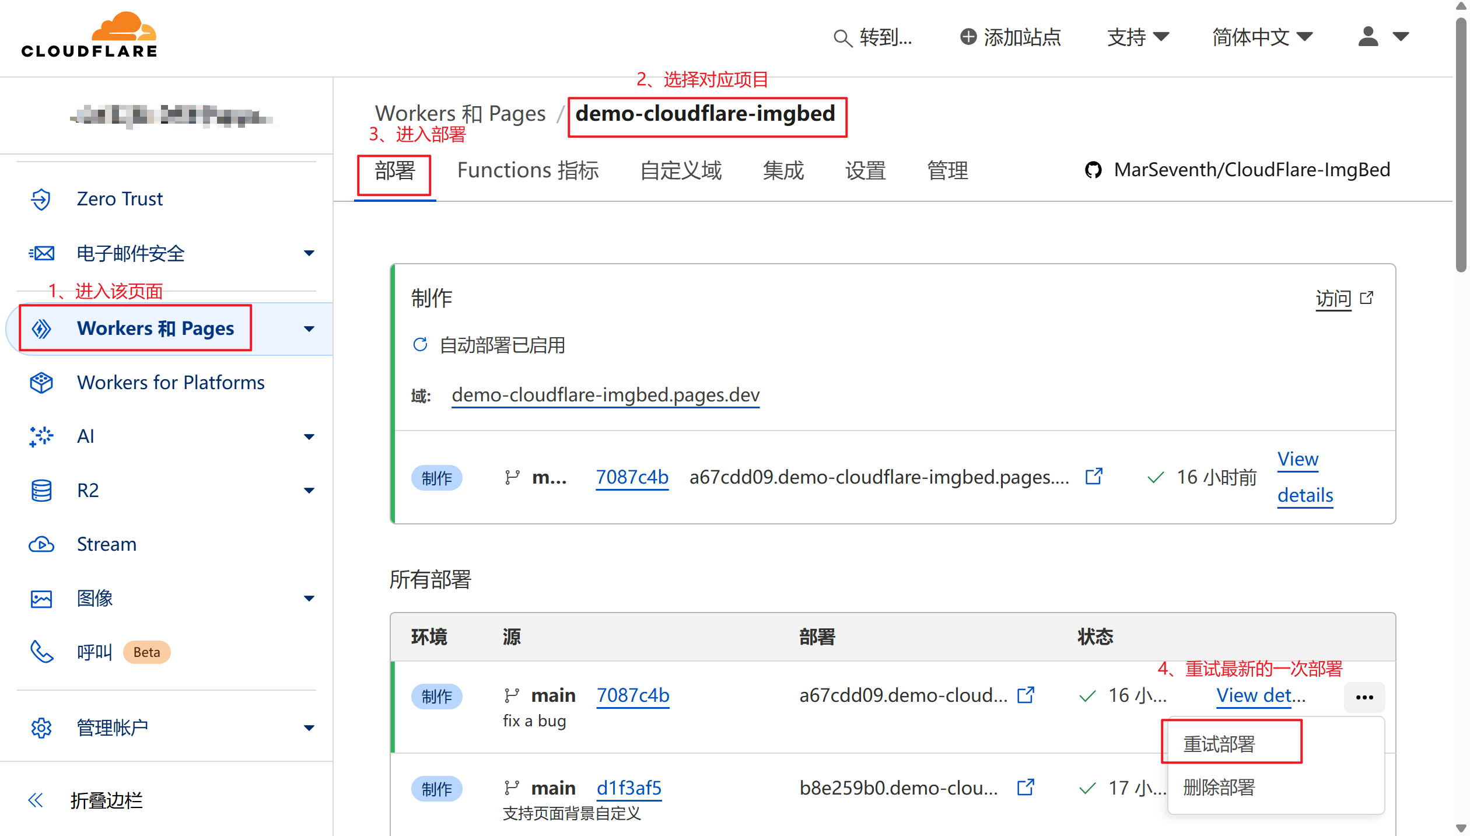The height and width of the screenshot is (836, 1470).
Task: Open the demo-cloudflare-imgbed.pages.dev domain link
Action: [605, 395]
